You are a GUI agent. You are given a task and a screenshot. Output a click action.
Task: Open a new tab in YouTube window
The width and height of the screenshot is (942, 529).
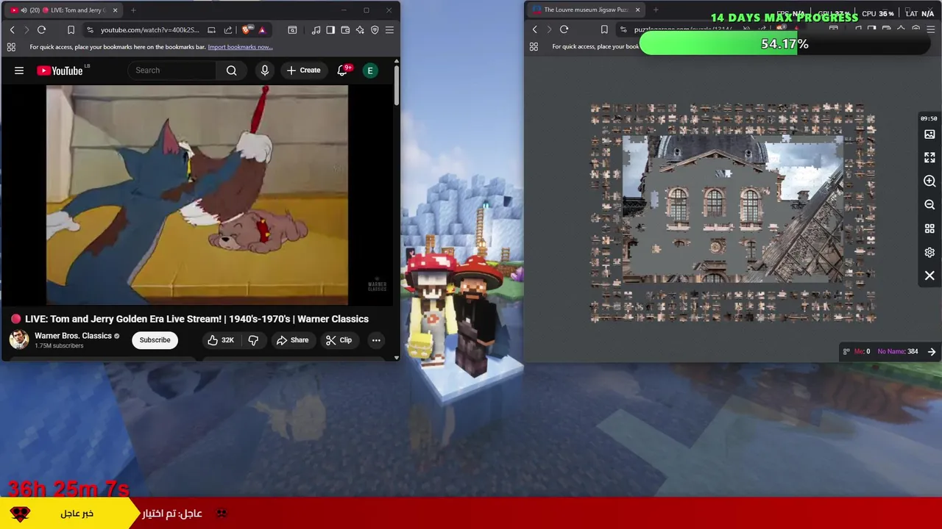[133, 10]
